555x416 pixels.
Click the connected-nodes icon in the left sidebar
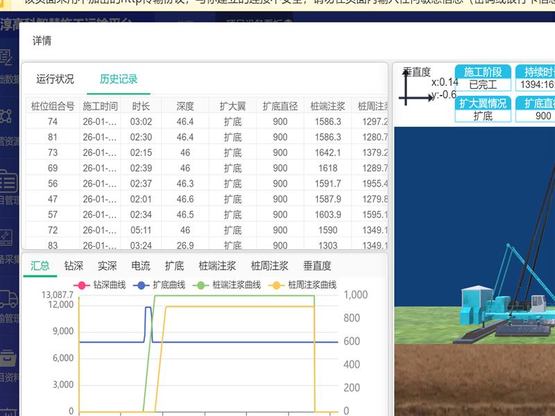coord(6,115)
